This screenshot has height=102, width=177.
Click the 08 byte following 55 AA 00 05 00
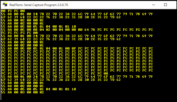click(35, 30)
